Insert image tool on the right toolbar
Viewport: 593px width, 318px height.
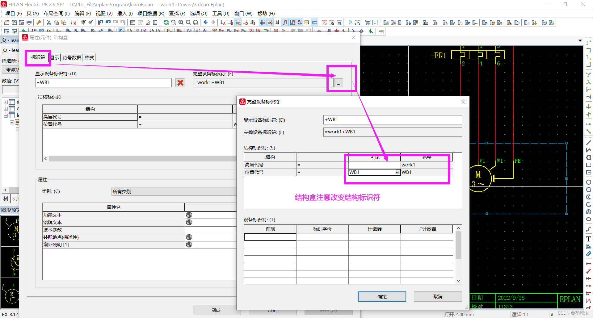[588, 246]
